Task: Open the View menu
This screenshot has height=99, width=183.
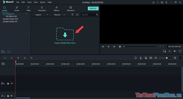Action: point(36,2)
